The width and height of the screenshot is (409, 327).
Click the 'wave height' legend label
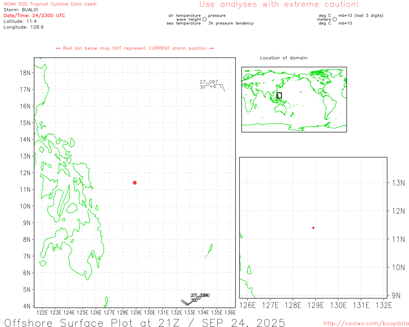(x=189, y=19)
